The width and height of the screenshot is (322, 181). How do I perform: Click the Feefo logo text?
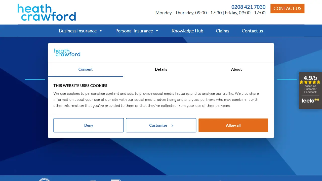[x=310, y=101]
